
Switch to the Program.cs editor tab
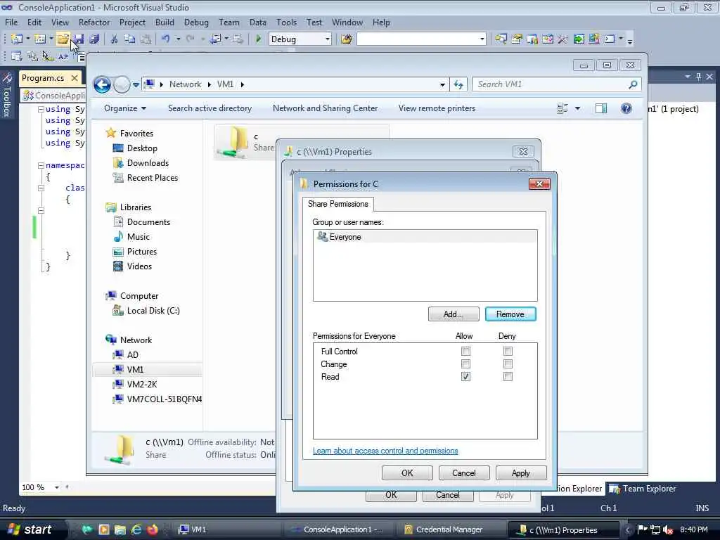43,78
